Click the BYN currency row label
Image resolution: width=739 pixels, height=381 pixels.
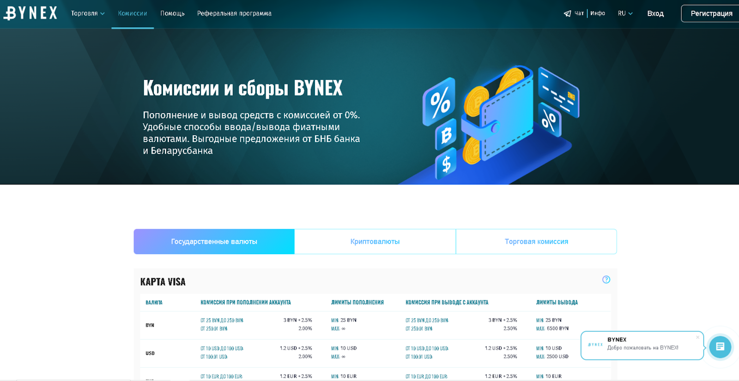(x=150, y=325)
